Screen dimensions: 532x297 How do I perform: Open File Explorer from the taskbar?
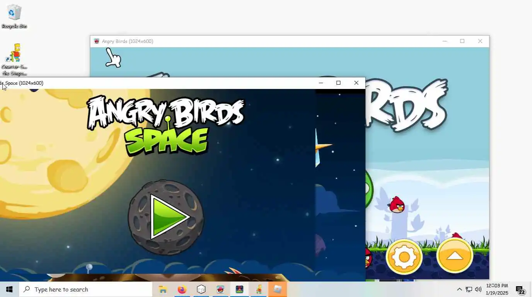click(x=163, y=289)
